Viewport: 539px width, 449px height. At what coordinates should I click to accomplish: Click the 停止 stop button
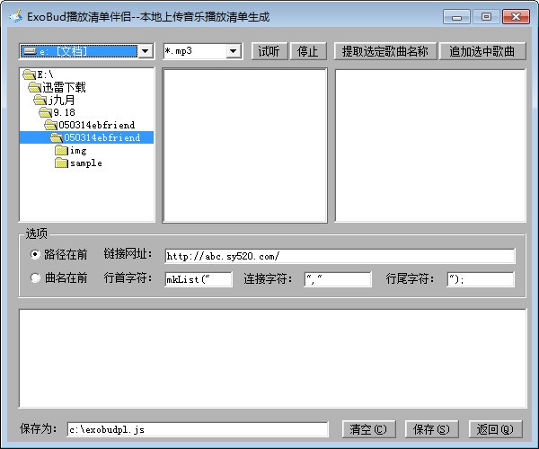[308, 51]
